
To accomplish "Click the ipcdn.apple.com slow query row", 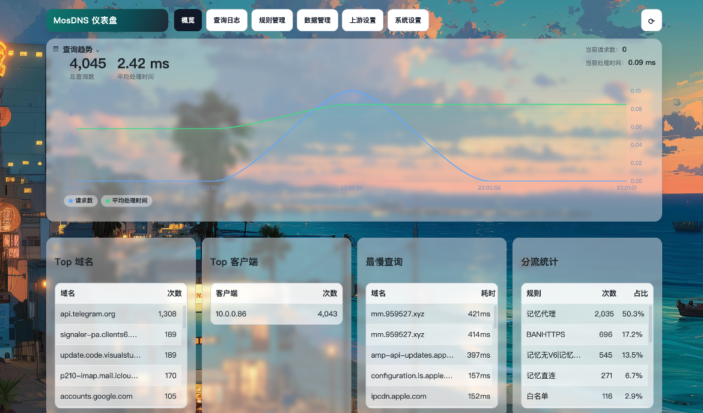I will click(430, 396).
